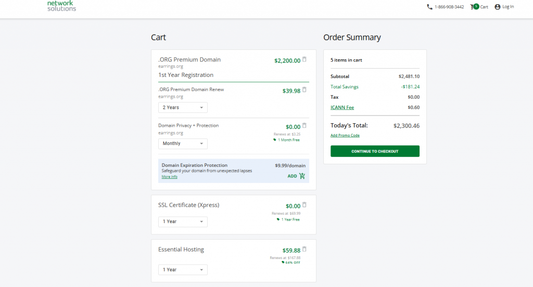The image size is (533, 287).
Task: Open Essential Hosting 1 Year dropdown
Action: [183, 270]
